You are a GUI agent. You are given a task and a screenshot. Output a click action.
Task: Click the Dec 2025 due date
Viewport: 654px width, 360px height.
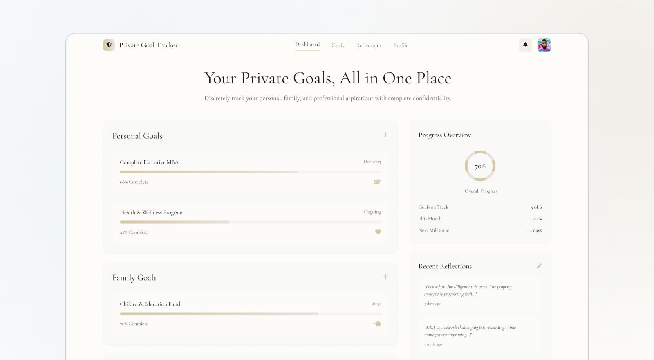pos(372,162)
